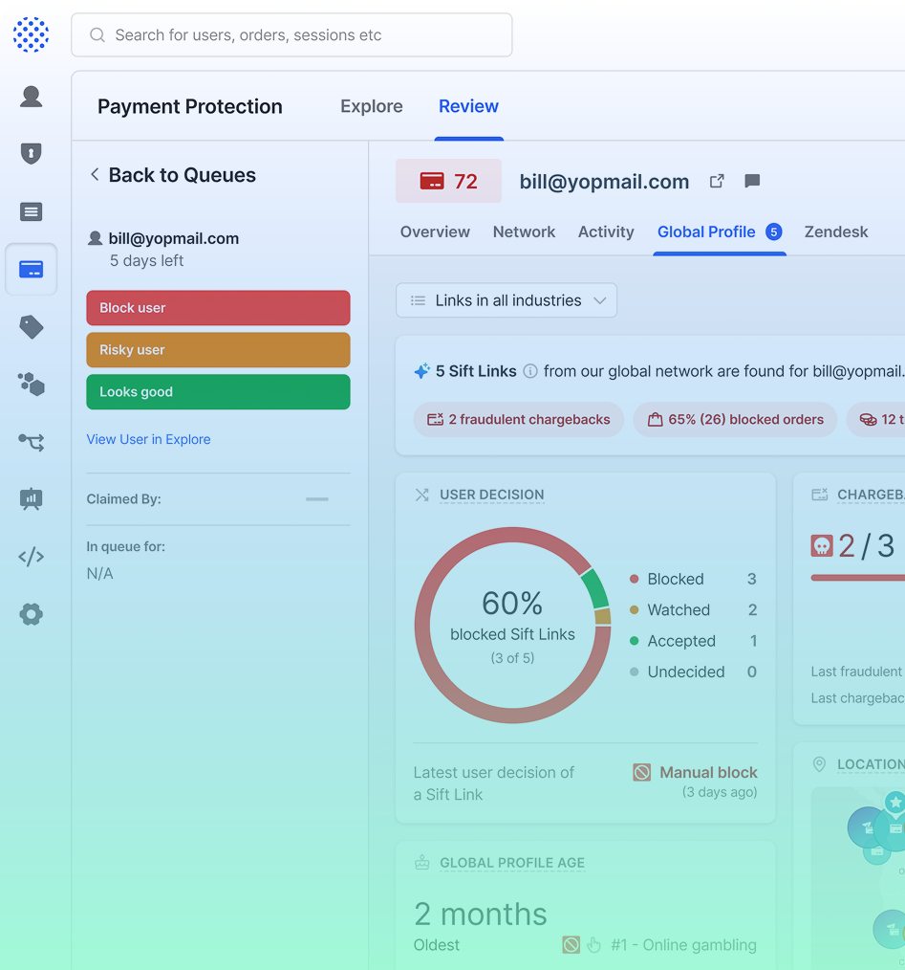Click the score 72 badge
The height and width of the screenshot is (970, 905).
(x=449, y=181)
